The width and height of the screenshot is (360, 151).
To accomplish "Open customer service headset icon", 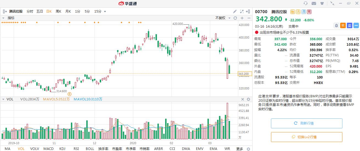I will click(x=306, y=3).
